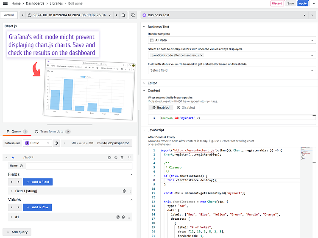Duplicate query A
The image size is (318, 238).
coord(109,157)
